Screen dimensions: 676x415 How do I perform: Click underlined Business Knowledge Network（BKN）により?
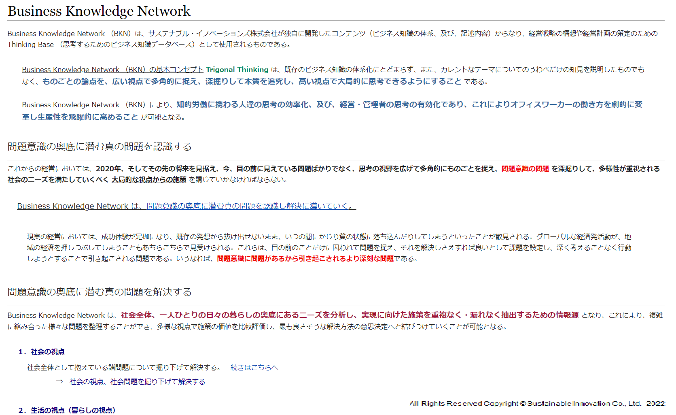[x=96, y=105]
